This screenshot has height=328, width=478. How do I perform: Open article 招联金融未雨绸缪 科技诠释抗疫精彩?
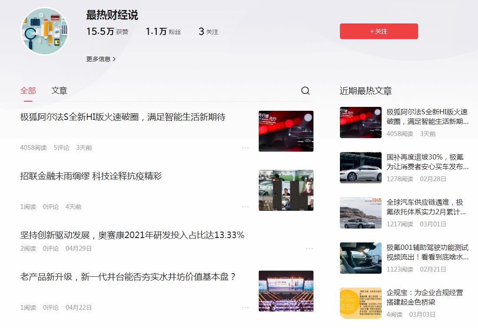point(91,176)
